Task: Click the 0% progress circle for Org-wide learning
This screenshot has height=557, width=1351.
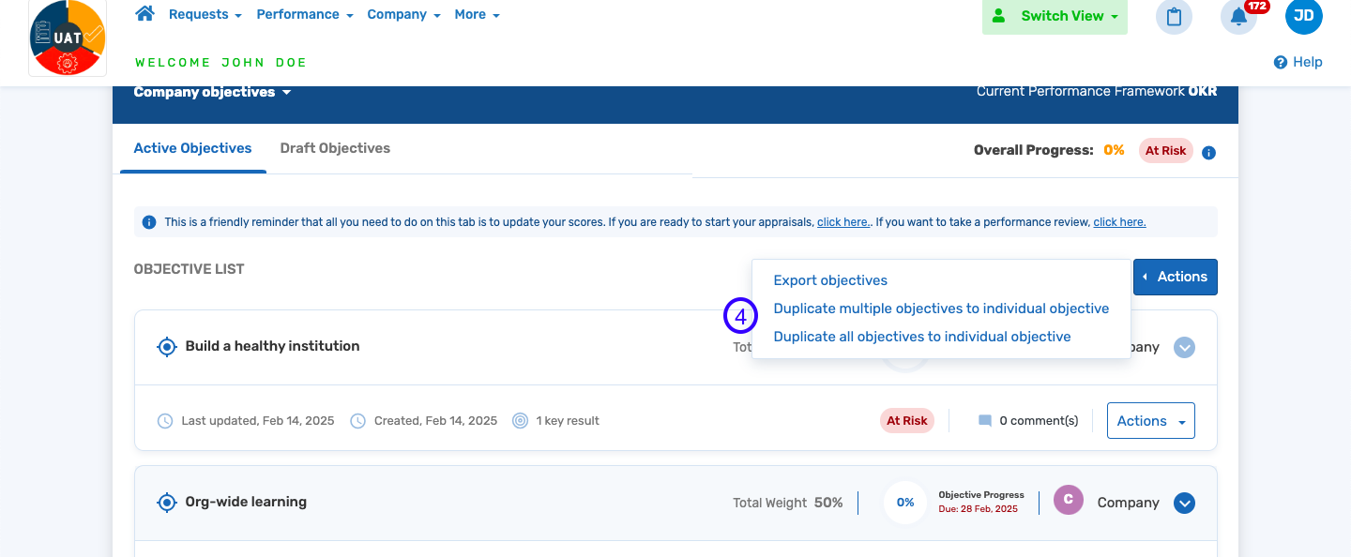Action: (x=904, y=503)
